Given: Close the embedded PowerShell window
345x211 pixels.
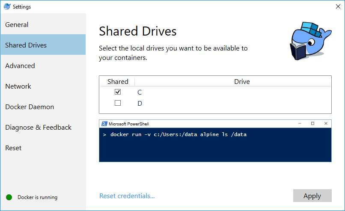Looking at the screenshot, I should [x=326, y=123].
